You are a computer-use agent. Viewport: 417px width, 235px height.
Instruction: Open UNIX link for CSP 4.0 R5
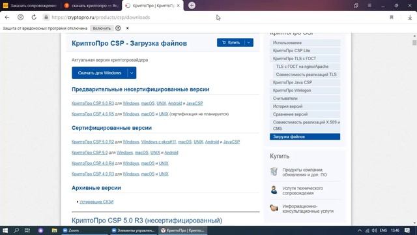pos(164,114)
